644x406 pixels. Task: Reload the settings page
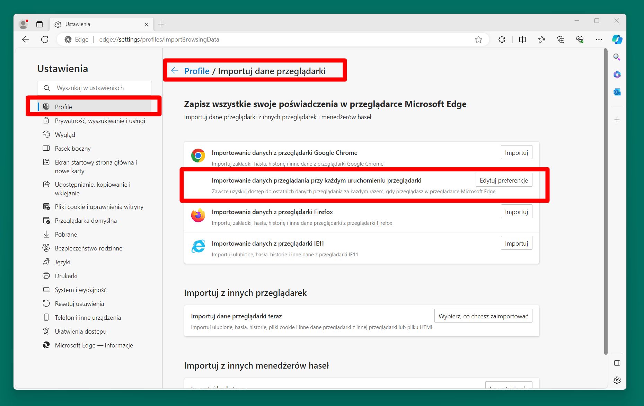tap(45, 39)
